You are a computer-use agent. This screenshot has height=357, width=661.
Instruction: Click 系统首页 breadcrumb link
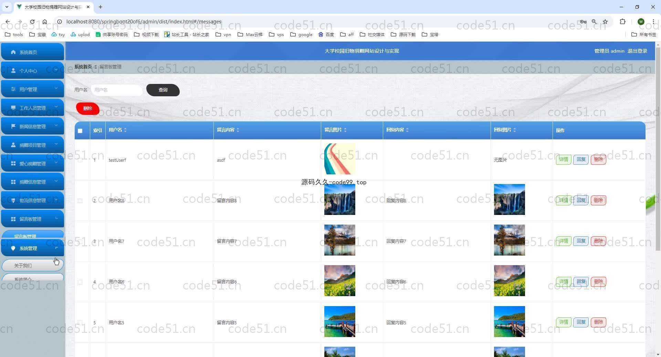coord(83,67)
